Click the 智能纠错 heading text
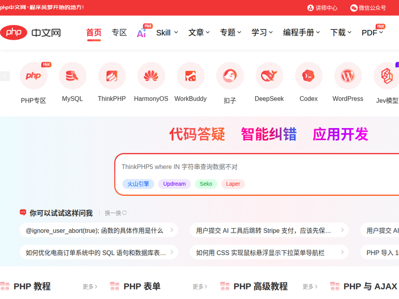399x299 pixels. point(269,134)
